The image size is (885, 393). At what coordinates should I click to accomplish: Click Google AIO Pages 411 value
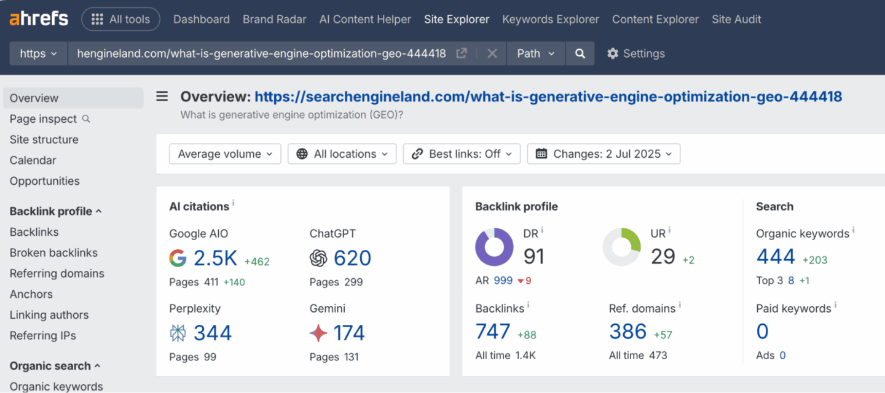coord(211,282)
